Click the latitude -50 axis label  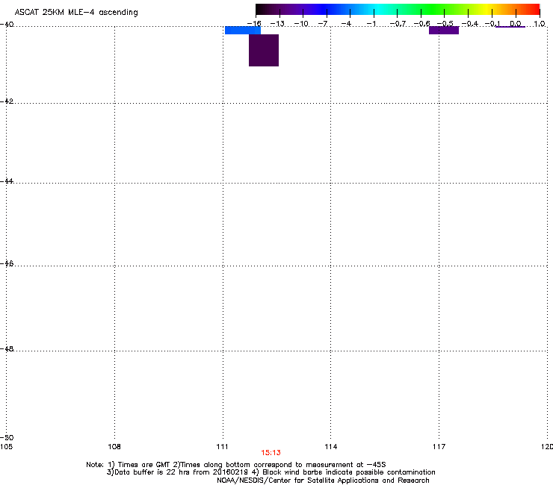(7, 437)
